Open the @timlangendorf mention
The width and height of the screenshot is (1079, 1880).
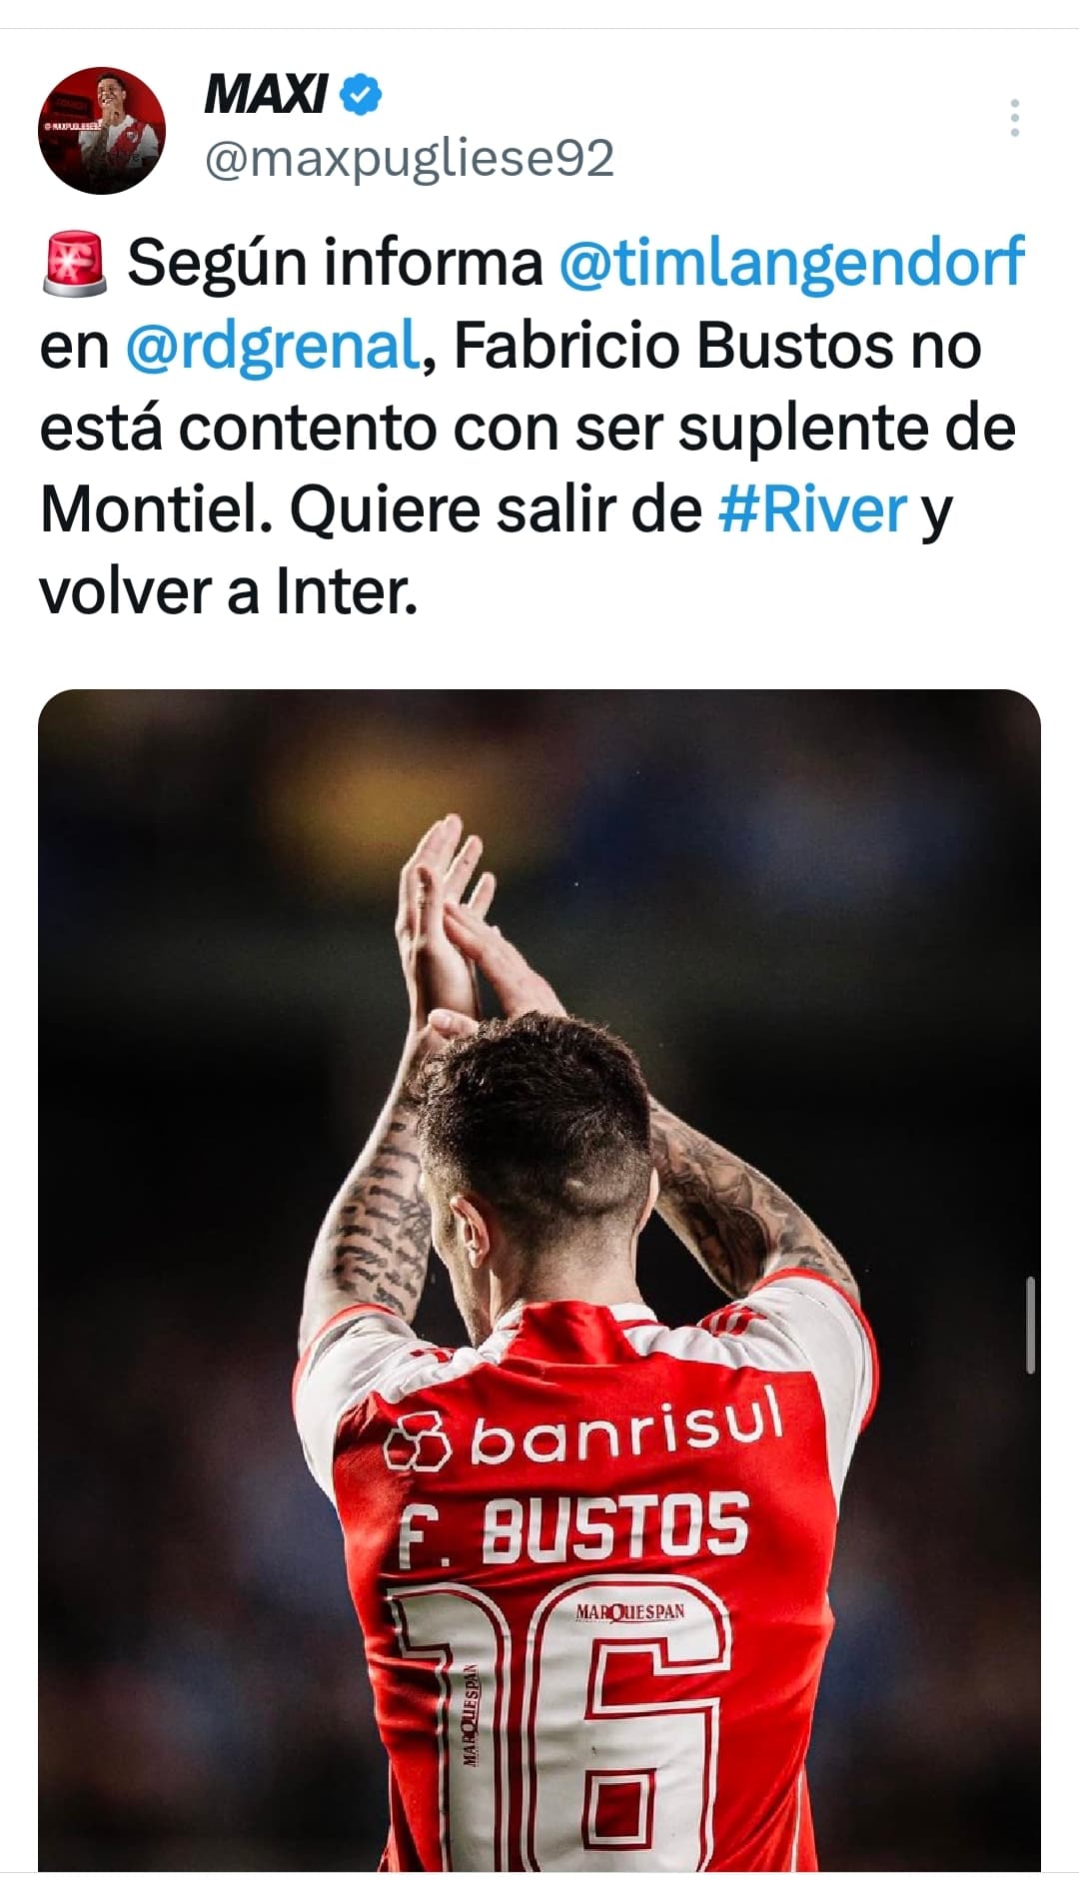(791, 263)
